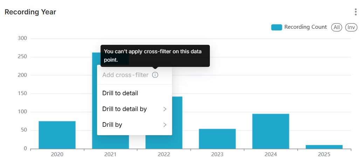Expand the Drill by submenu arrow
364x166 pixels.
[x=165, y=125]
